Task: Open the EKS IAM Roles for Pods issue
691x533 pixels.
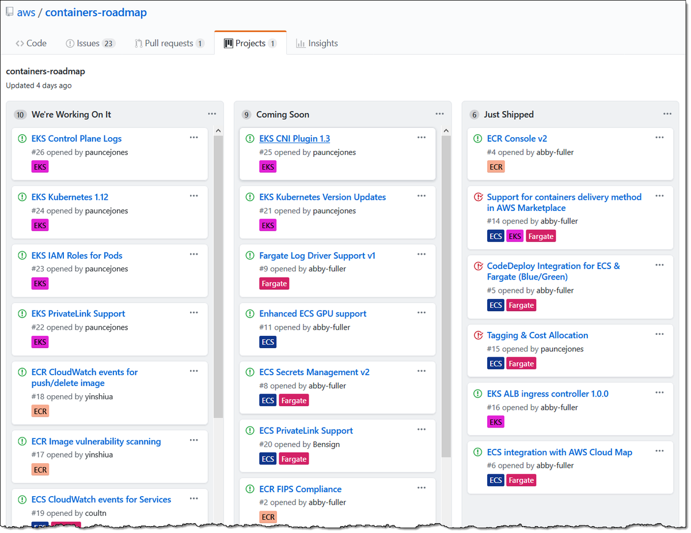Action: click(77, 255)
